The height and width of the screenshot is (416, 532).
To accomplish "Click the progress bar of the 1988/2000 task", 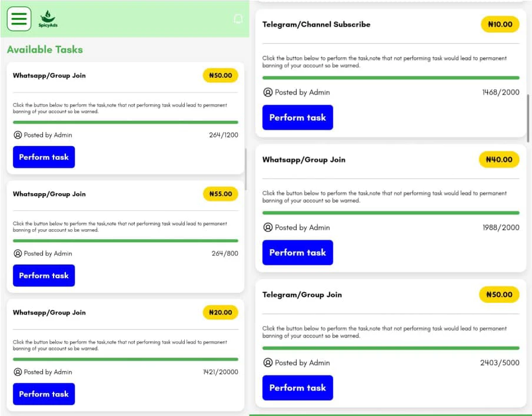I will 391,213.
